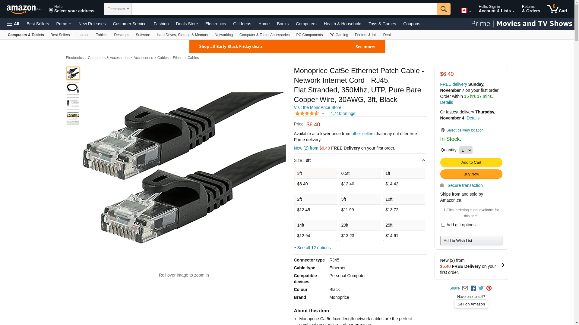The image size is (579, 325).
Task: Open the All hamburger menu
Action: click(13, 24)
